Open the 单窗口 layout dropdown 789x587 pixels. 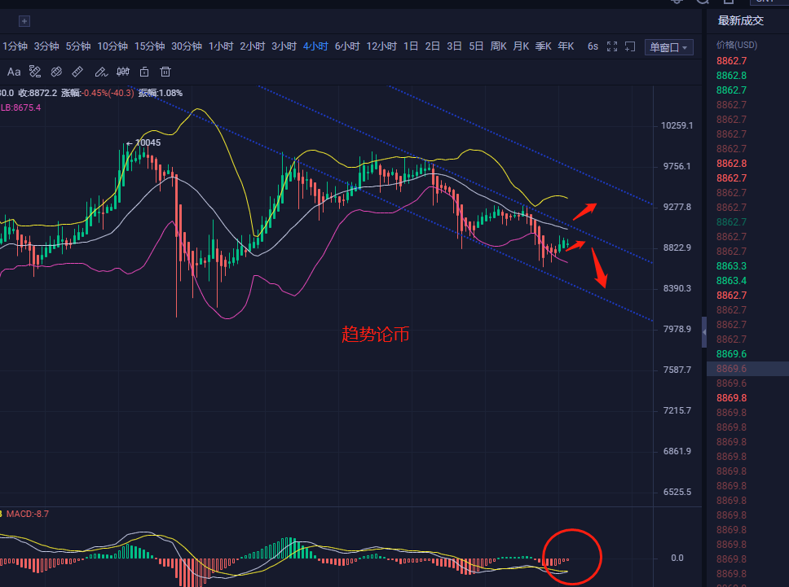pyautogui.click(x=668, y=47)
